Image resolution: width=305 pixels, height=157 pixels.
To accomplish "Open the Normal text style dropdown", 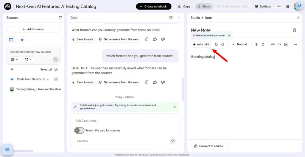I will tap(240, 44).
